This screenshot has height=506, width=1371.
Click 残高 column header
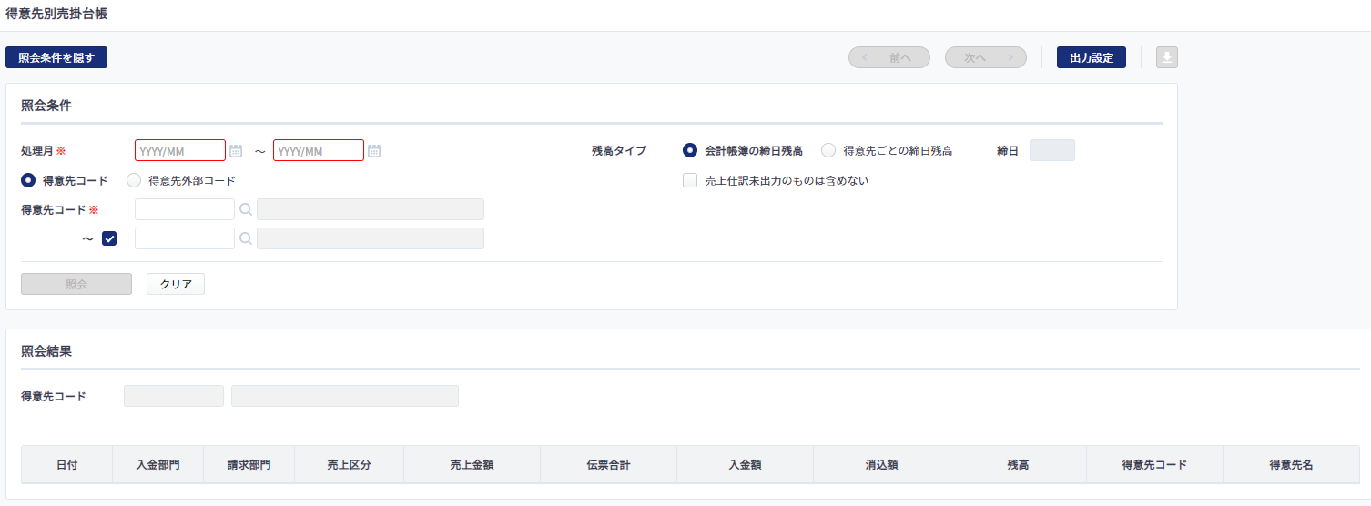pos(1018,465)
